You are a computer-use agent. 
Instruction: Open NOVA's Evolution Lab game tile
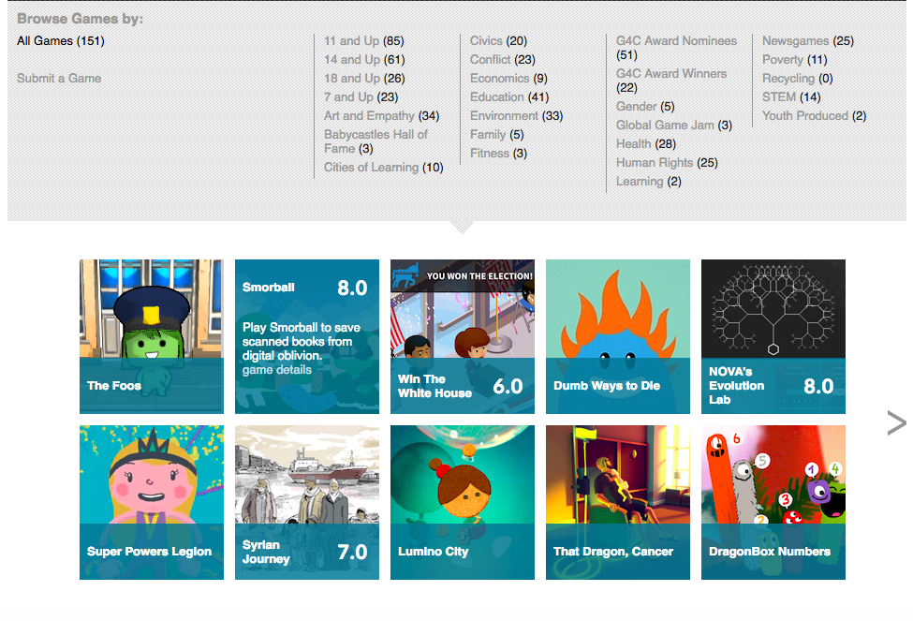pyautogui.click(x=773, y=336)
